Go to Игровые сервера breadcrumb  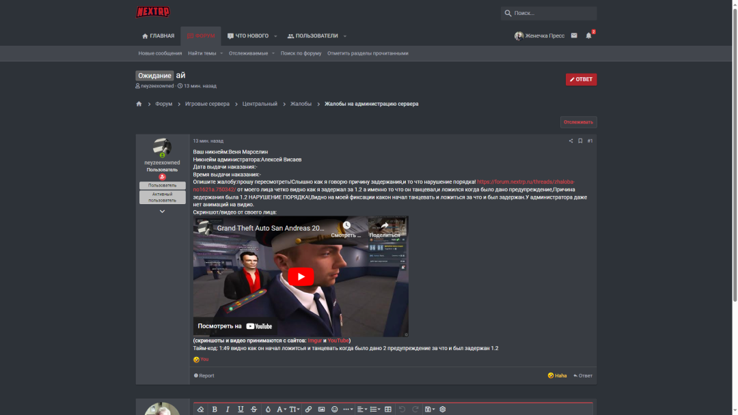click(207, 104)
